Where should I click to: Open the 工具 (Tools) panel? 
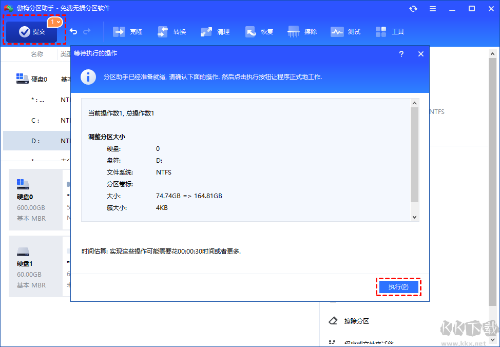tap(390, 31)
